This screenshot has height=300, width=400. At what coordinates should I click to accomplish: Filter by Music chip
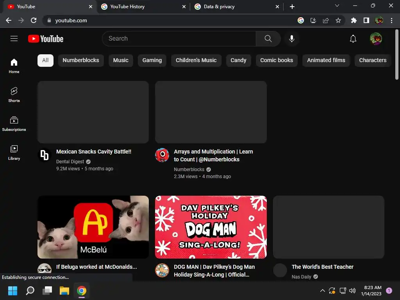pos(121,61)
